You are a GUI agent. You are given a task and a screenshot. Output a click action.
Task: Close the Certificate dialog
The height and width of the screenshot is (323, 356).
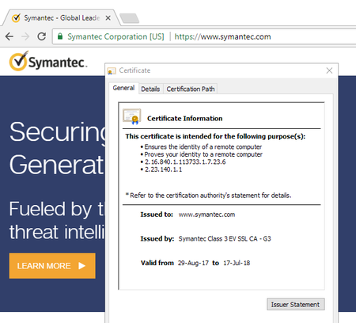tap(329, 70)
